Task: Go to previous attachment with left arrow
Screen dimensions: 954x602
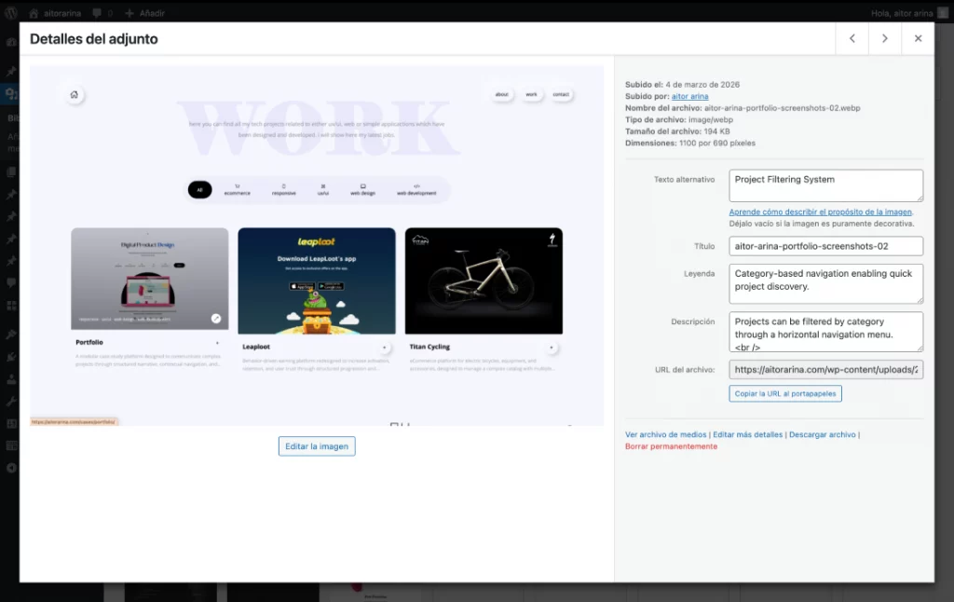Action: 852,38
